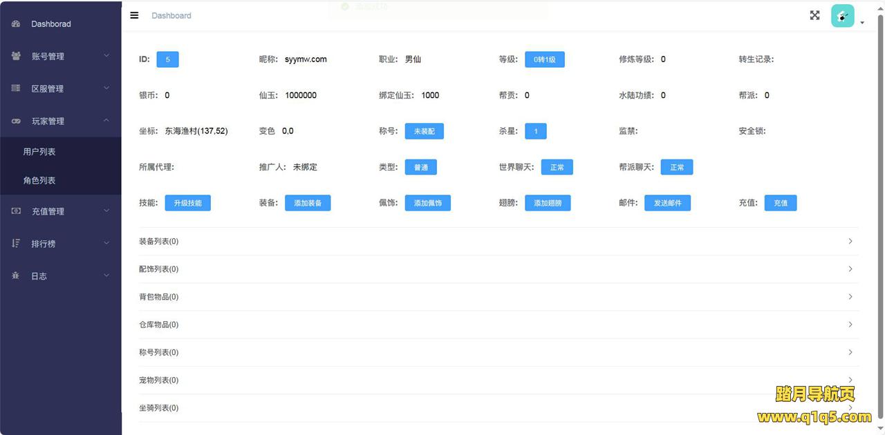Open the user avatar menu
Viewport: 885px width, 435px height.
point(843,16)
